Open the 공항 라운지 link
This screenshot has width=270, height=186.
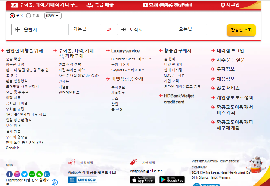tap(120, 64)
